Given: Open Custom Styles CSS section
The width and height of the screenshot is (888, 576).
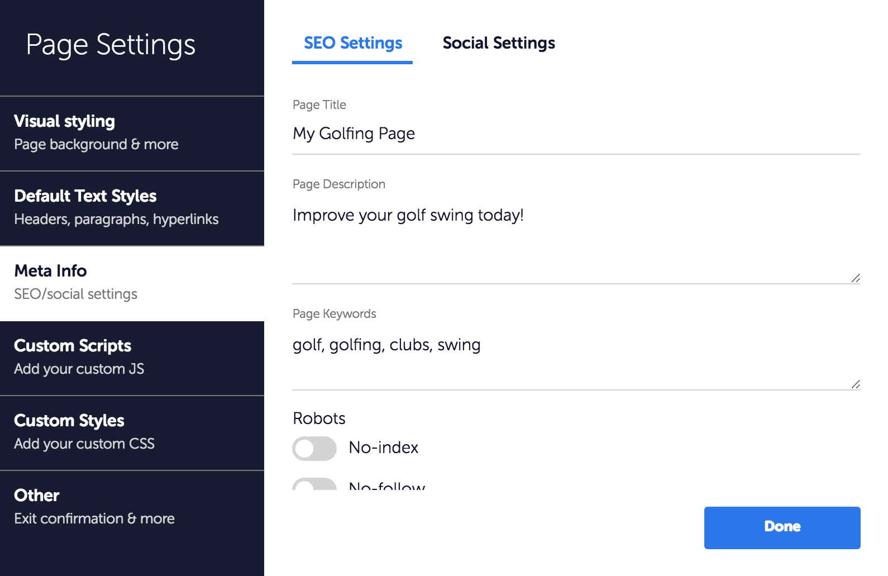Looking at the screenshot, I should pyautogui.click(x=132, y=432).
